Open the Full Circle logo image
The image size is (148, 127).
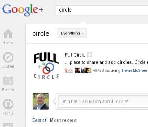[x=46, y=66]
